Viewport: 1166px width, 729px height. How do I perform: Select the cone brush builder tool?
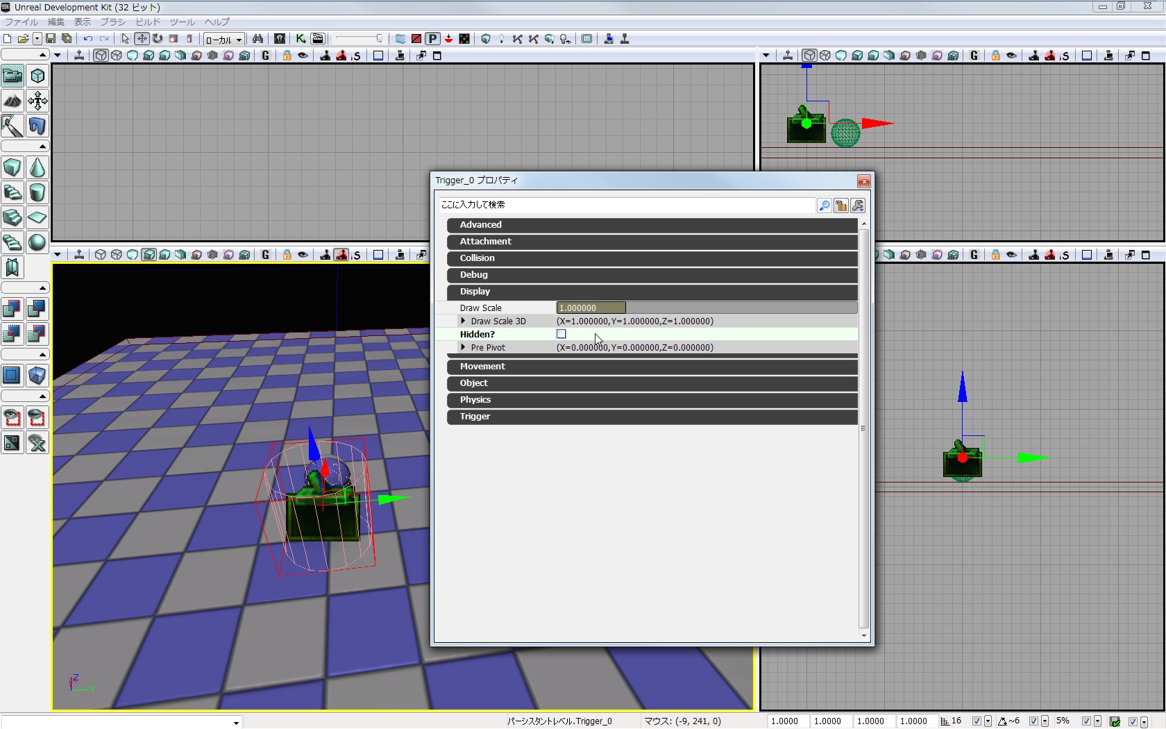click(37, 168)
